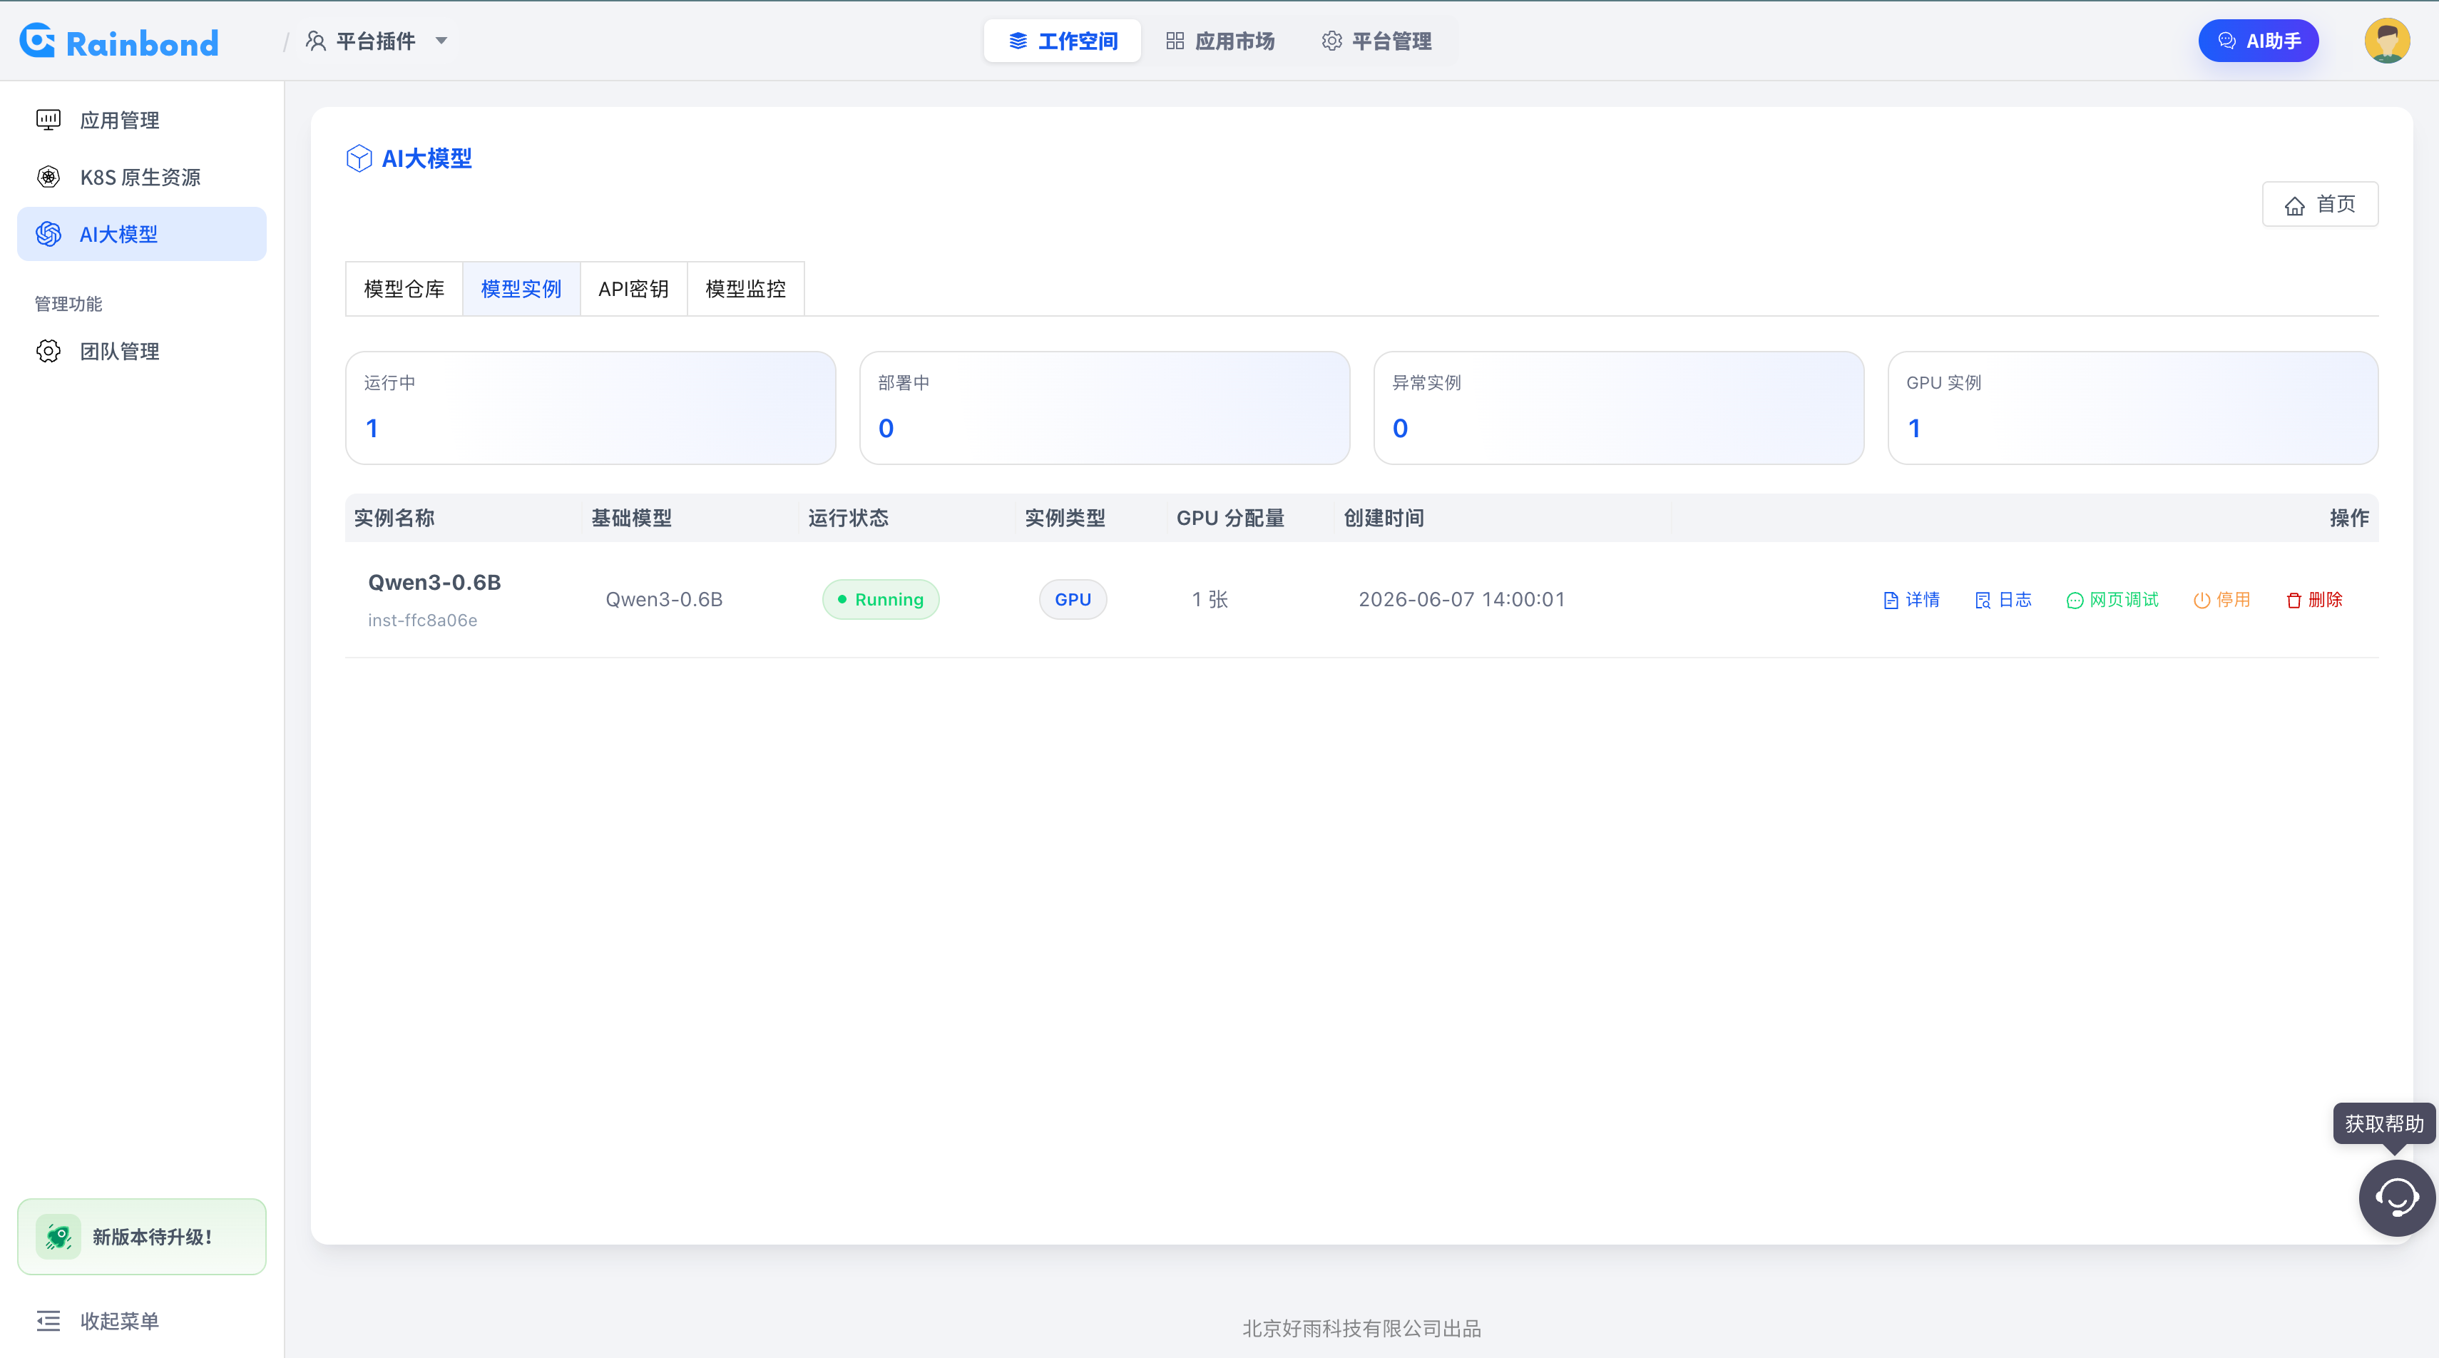Viewport: 2439px width, 1358px height.
Task: Click the 异常实例 stat card
Action: pyautogui.click(x=1619, y=408)
